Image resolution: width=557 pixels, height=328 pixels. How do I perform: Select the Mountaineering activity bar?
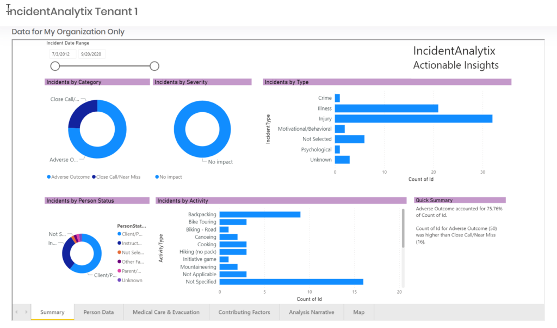tap(228, 267)
